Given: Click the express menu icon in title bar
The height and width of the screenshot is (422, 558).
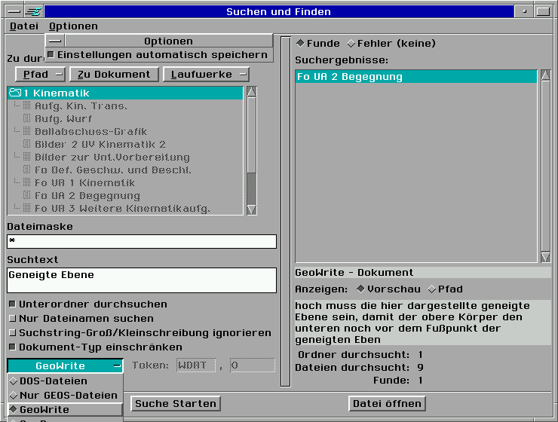Looking at the screenshot, I should (x=33, y=11).
